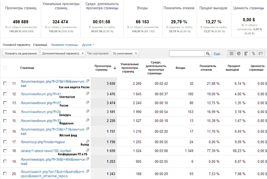Select Название страницы primary parameter
This screenshot has height=179, width=267.
coord(64,45)
